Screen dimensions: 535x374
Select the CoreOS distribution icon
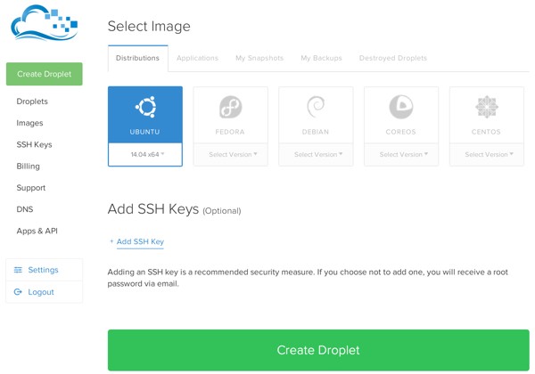pyautogui.click(x=401, y=107)
